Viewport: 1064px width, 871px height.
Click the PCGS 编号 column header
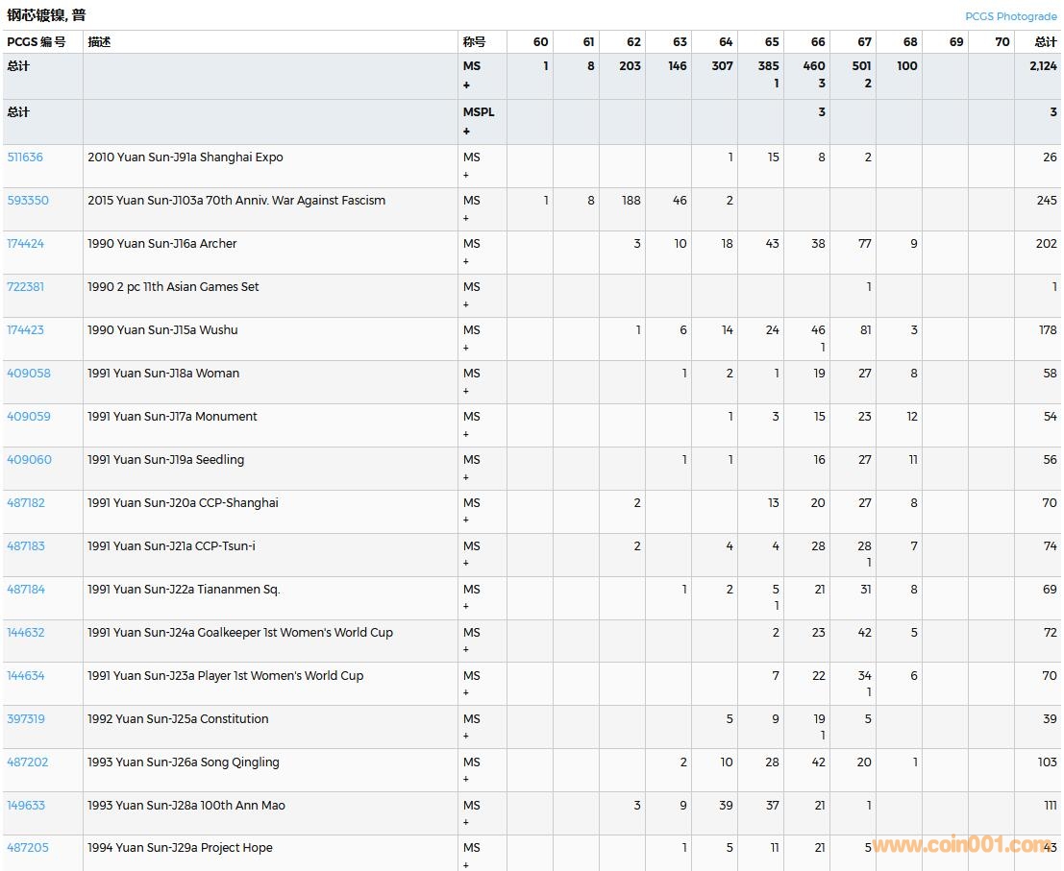[x=37, y=42]
